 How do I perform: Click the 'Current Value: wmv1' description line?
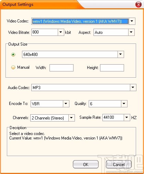[x=66, y=138]
